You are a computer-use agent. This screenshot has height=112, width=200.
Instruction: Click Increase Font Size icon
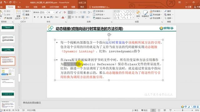[57, 12]
